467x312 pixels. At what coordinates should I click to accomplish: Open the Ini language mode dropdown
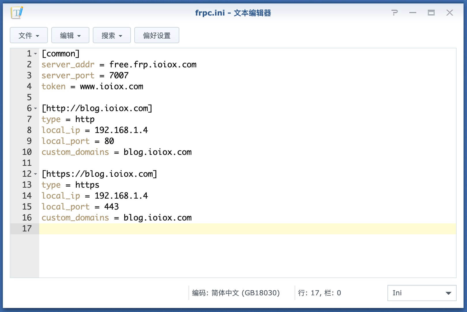coord(422,293)
